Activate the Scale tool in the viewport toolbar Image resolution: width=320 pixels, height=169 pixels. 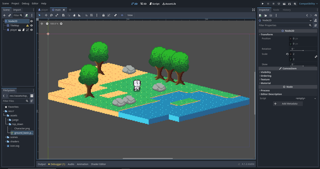pyautogui.click(x=57, y=15)
